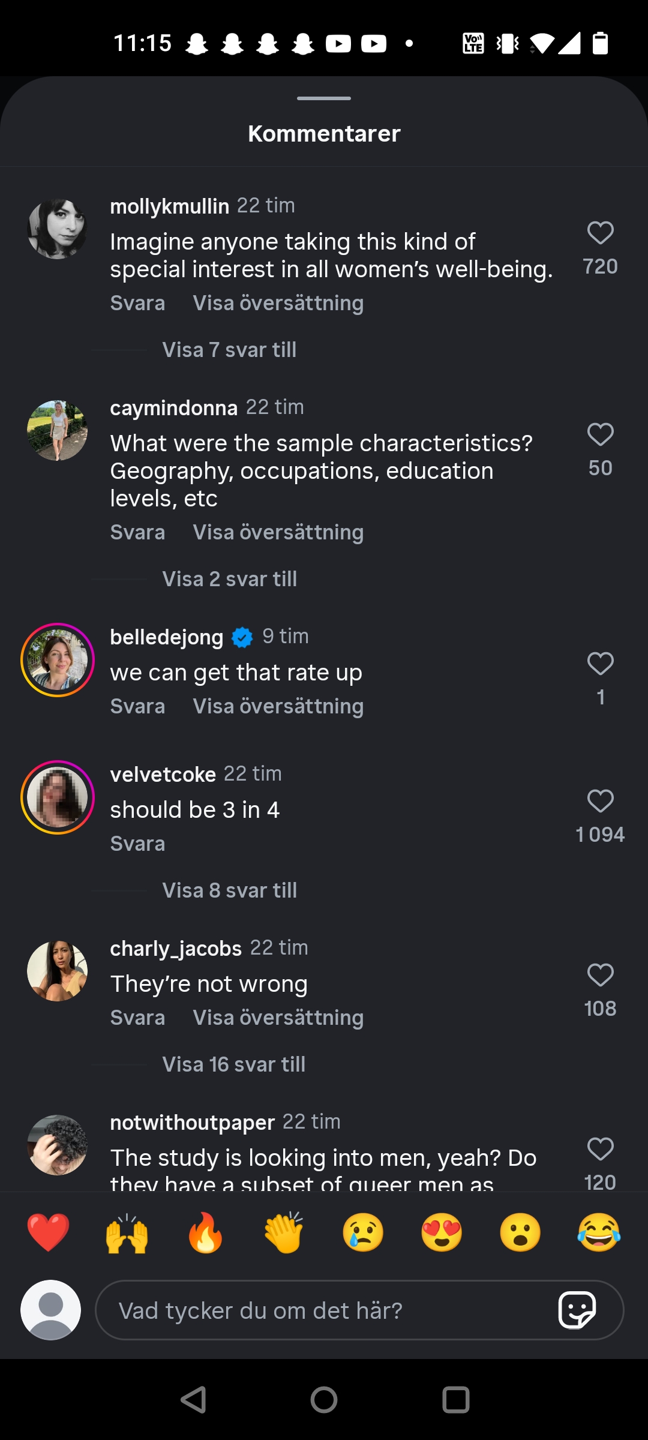Like mollykmullin's comment with the heart
The width and height of the screenshot is (648, 1440).
[600, 233]
